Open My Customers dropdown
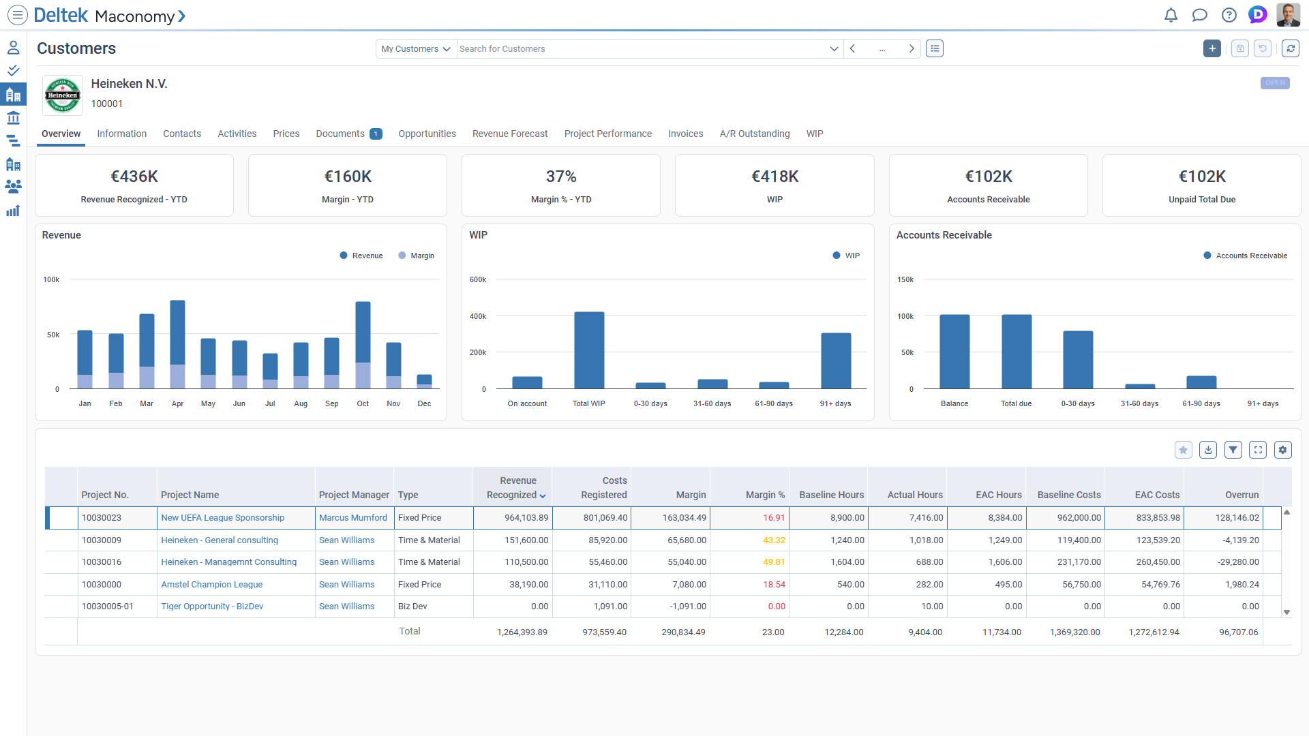 tap(415, 49)
